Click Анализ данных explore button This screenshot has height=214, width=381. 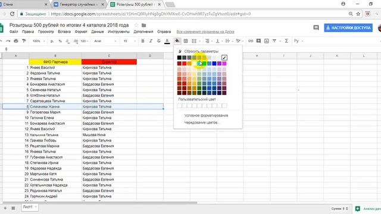[x=368, y=209]
